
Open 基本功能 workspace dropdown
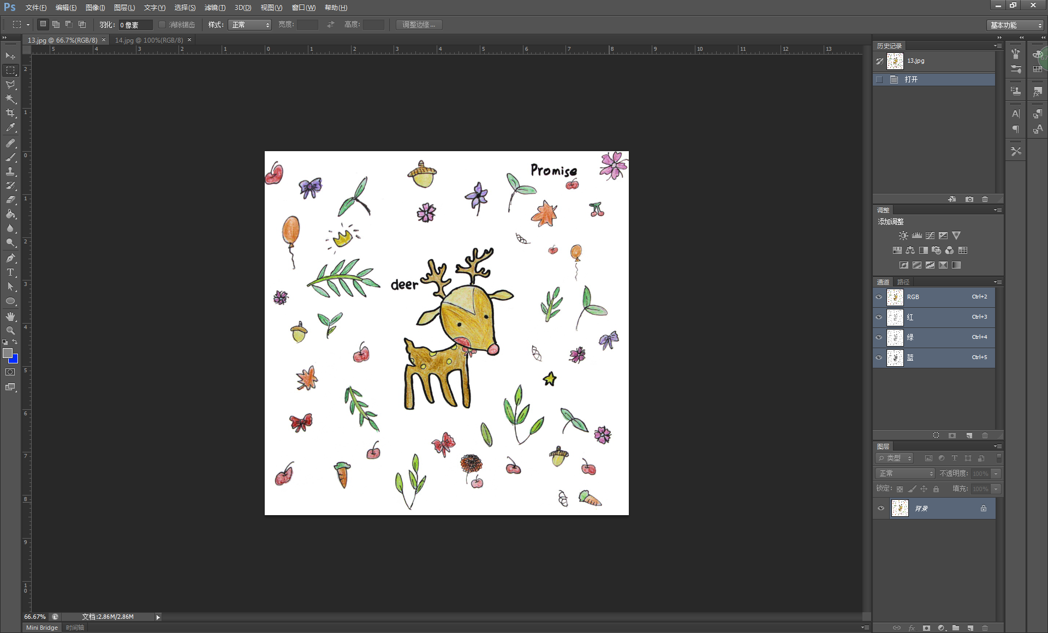pos(1015,25)
